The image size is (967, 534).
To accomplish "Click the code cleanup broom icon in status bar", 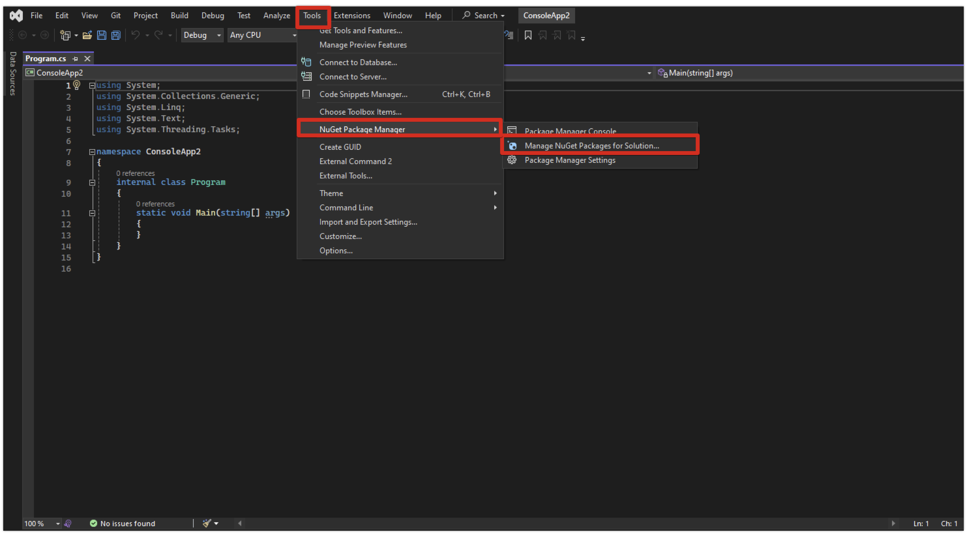I will click(x=207, y=523).
